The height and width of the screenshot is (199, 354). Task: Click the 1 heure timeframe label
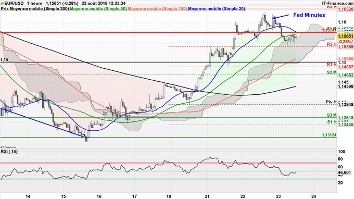pos(34,3)
